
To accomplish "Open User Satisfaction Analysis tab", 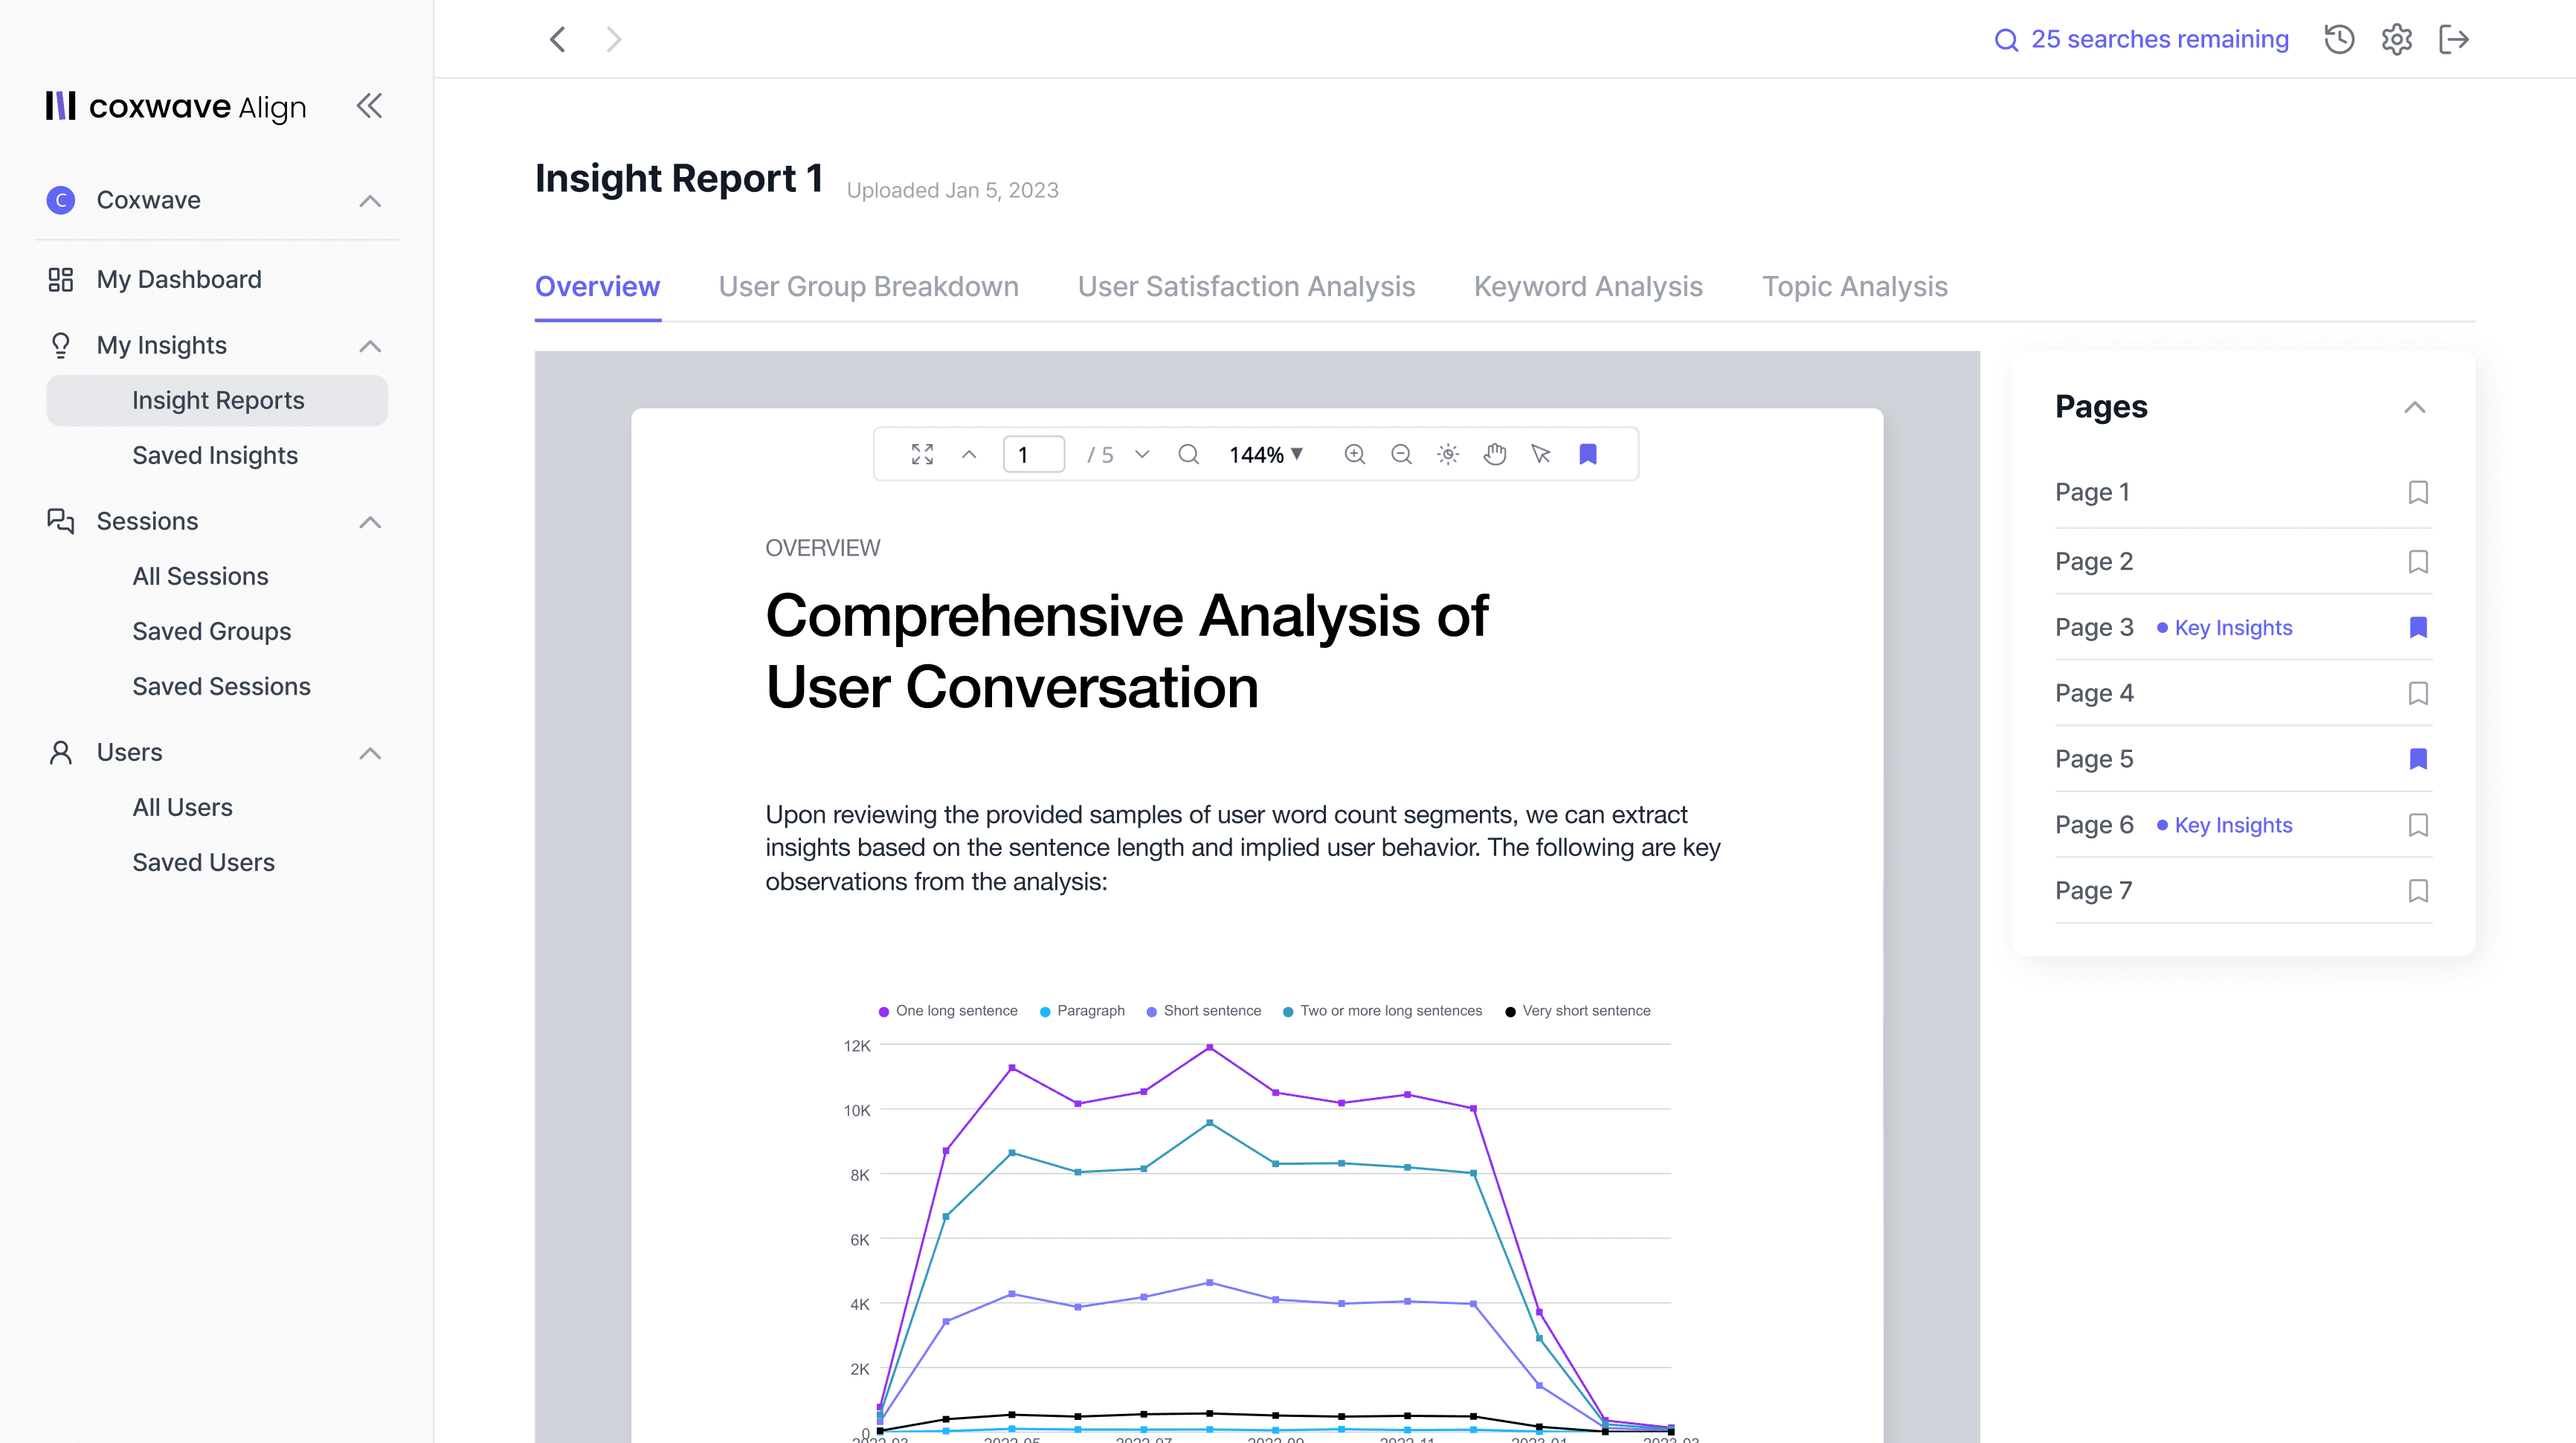I will point(1246,286).
